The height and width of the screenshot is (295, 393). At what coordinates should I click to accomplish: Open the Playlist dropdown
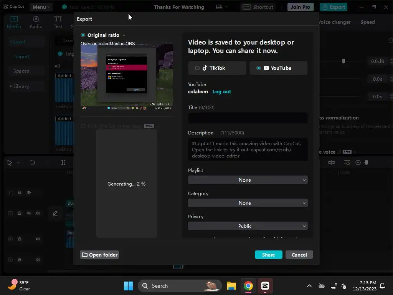click(x=248, y=180)
